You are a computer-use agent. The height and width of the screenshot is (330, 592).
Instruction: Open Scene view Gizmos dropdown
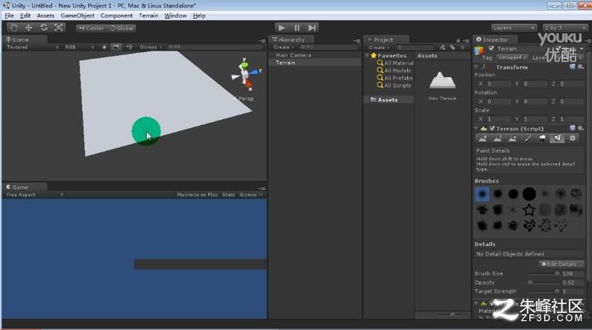point(151,47)
